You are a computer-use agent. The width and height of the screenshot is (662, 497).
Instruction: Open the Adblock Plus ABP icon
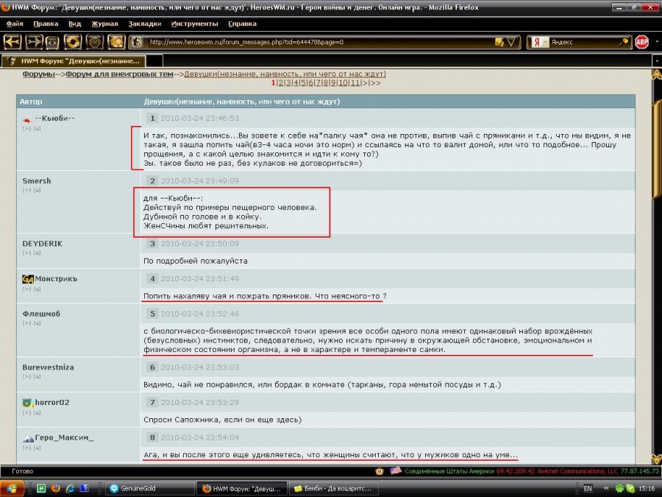click(x=641, y=41)
